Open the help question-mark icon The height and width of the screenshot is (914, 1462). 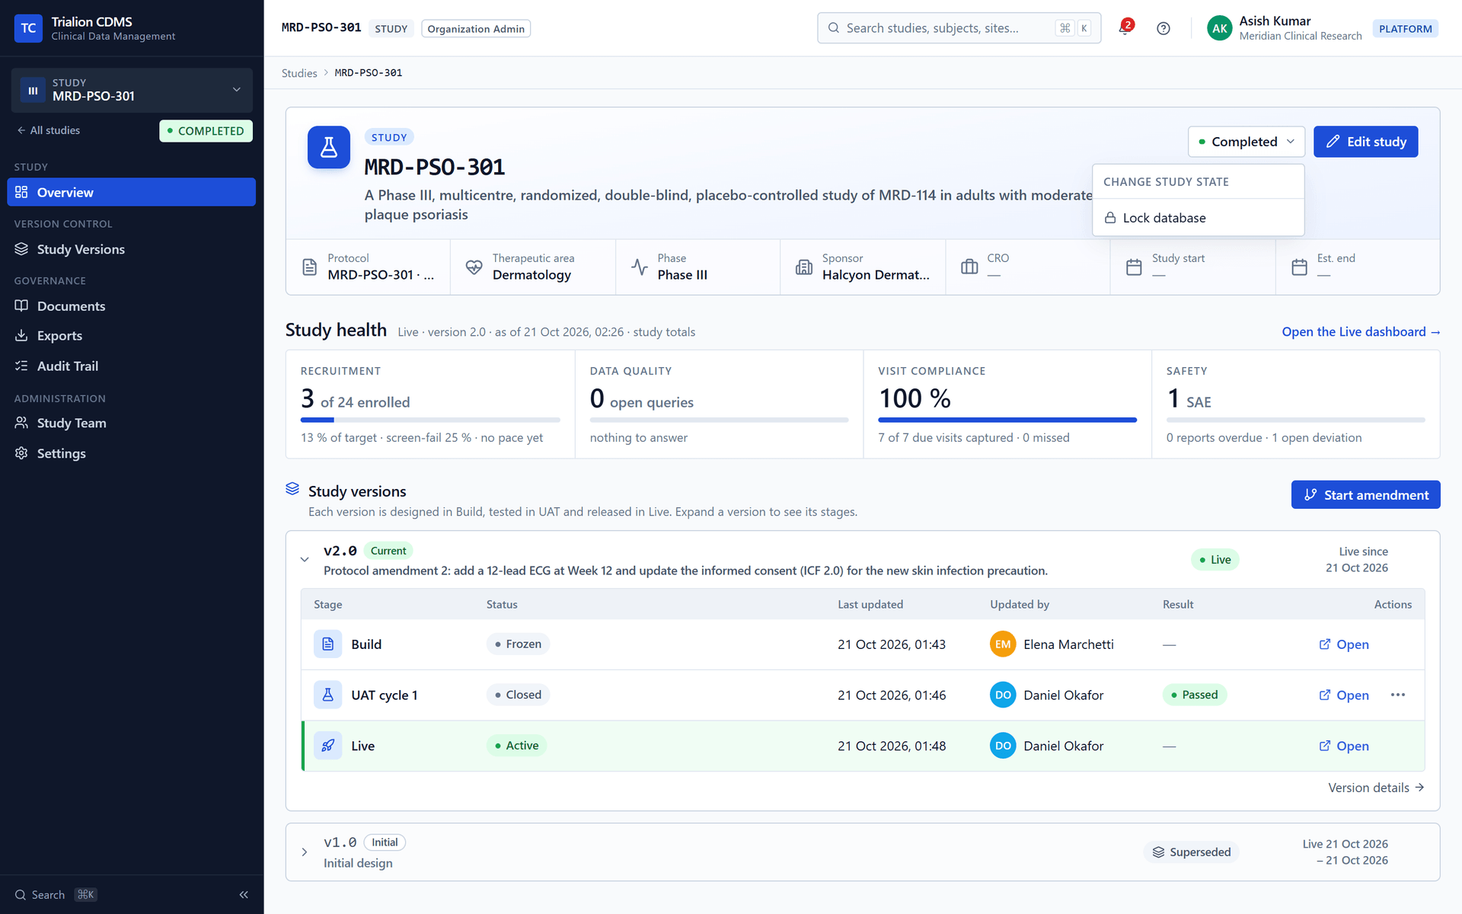pyautogui.click(x=1163, y=28)
